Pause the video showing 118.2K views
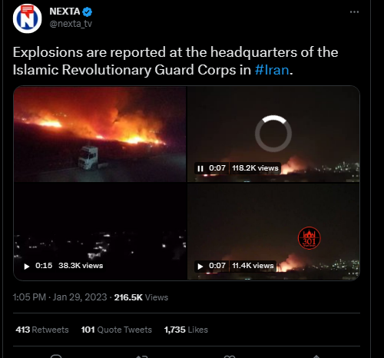Image resolution: width=384 pixels, height=358 pixels. (x=200, y=168)
